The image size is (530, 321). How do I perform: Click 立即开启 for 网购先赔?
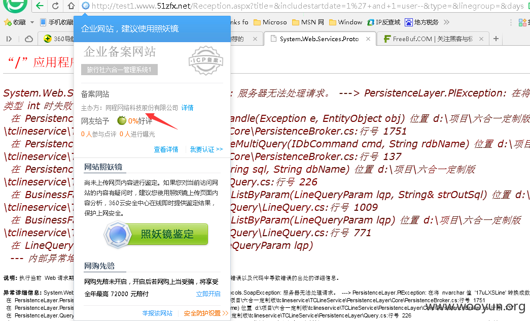point(208,294)
